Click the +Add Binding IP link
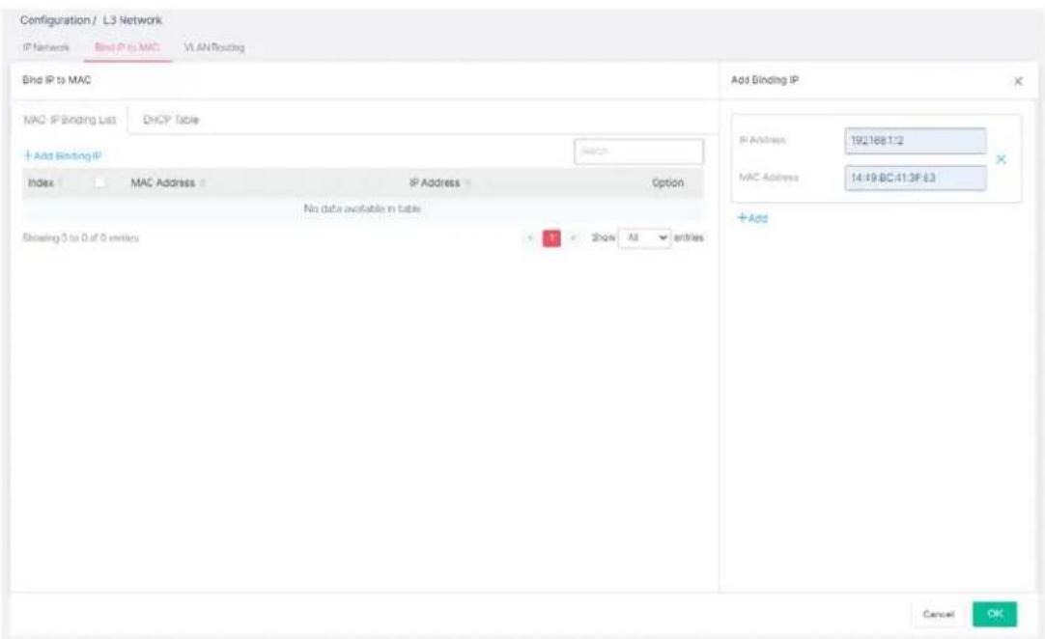1045x639 pixels. click(x=63, y=156)
